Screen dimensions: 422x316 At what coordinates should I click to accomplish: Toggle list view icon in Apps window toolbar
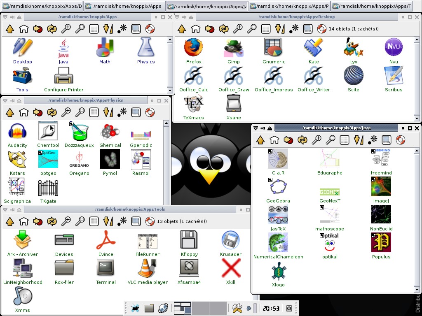pos(94,29)
